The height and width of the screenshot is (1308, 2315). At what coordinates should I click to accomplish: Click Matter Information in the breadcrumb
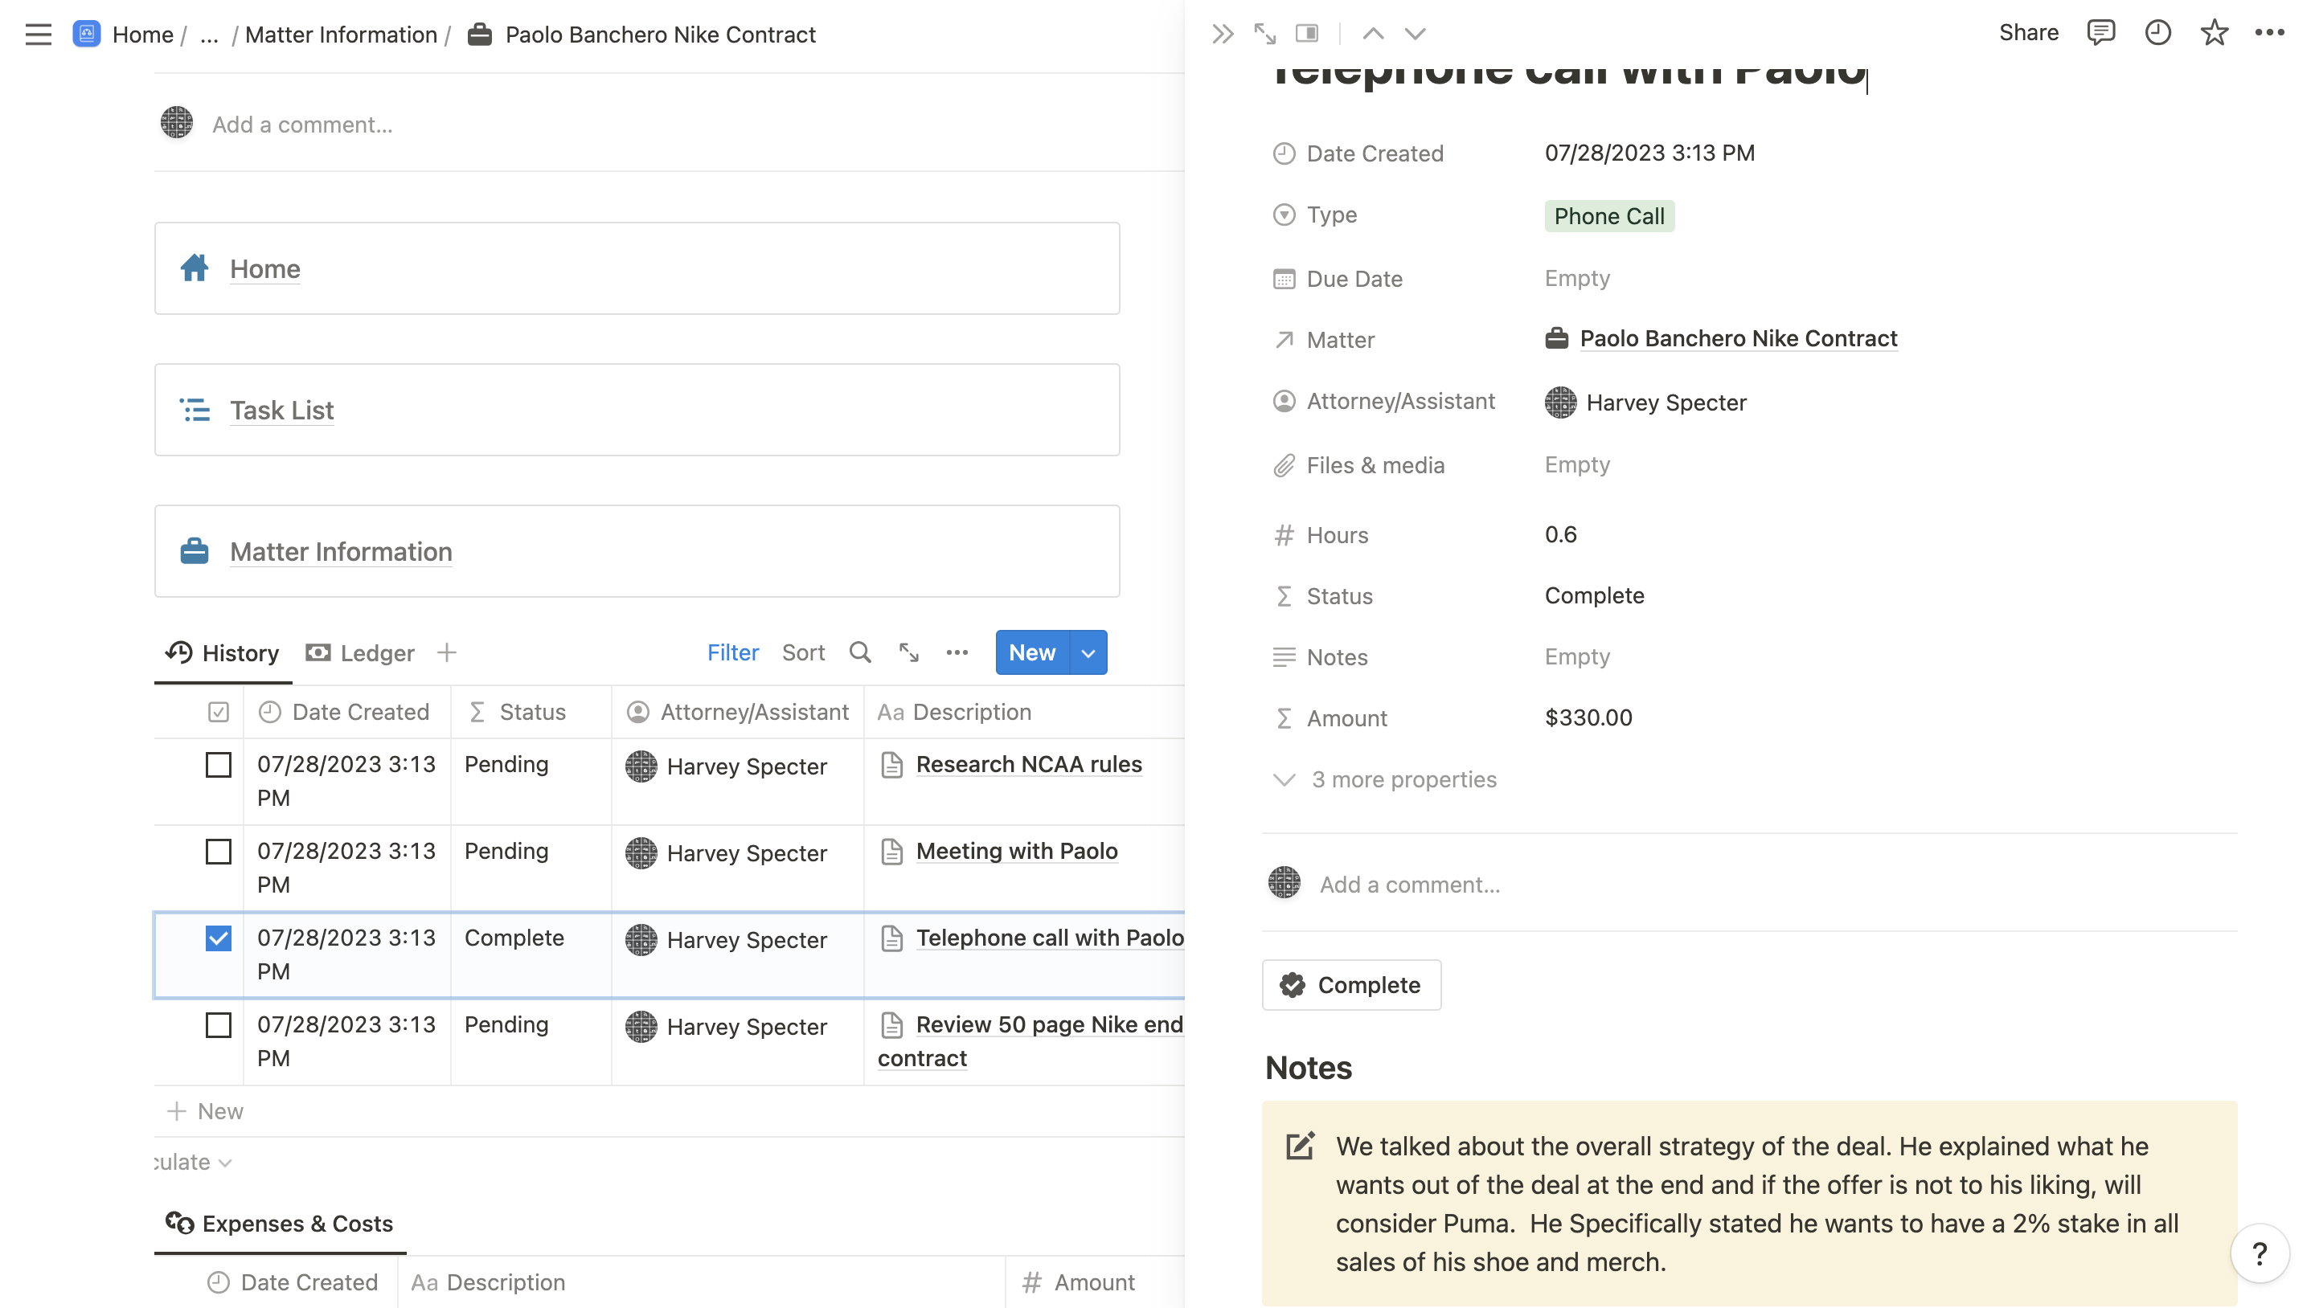341,34
